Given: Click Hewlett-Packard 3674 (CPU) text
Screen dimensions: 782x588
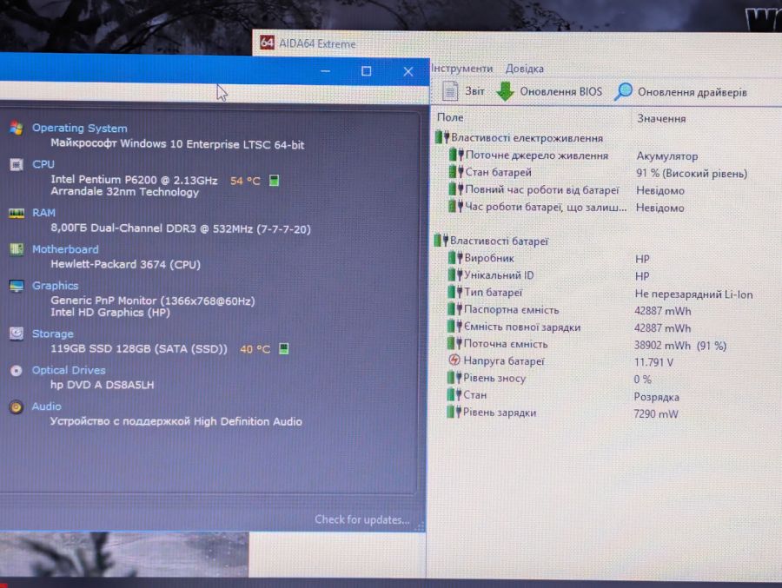Looking at the screenshot, I should 126,264.
